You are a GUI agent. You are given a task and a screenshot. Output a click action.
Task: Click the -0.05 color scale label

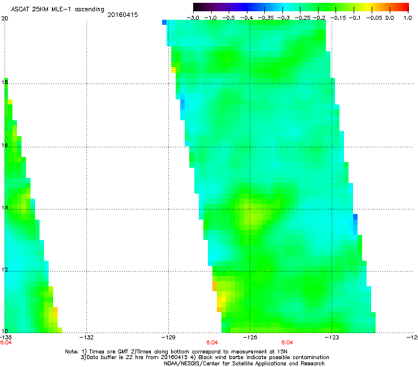374,18
